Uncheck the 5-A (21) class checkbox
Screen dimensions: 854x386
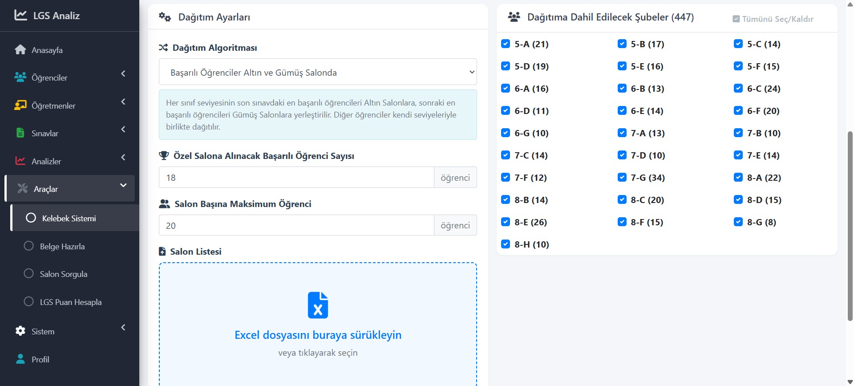pos(506,44)
